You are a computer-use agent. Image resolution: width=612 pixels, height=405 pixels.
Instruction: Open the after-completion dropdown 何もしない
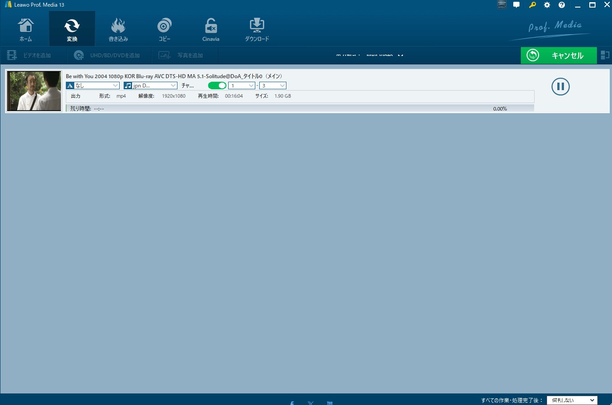pos(572,400)
